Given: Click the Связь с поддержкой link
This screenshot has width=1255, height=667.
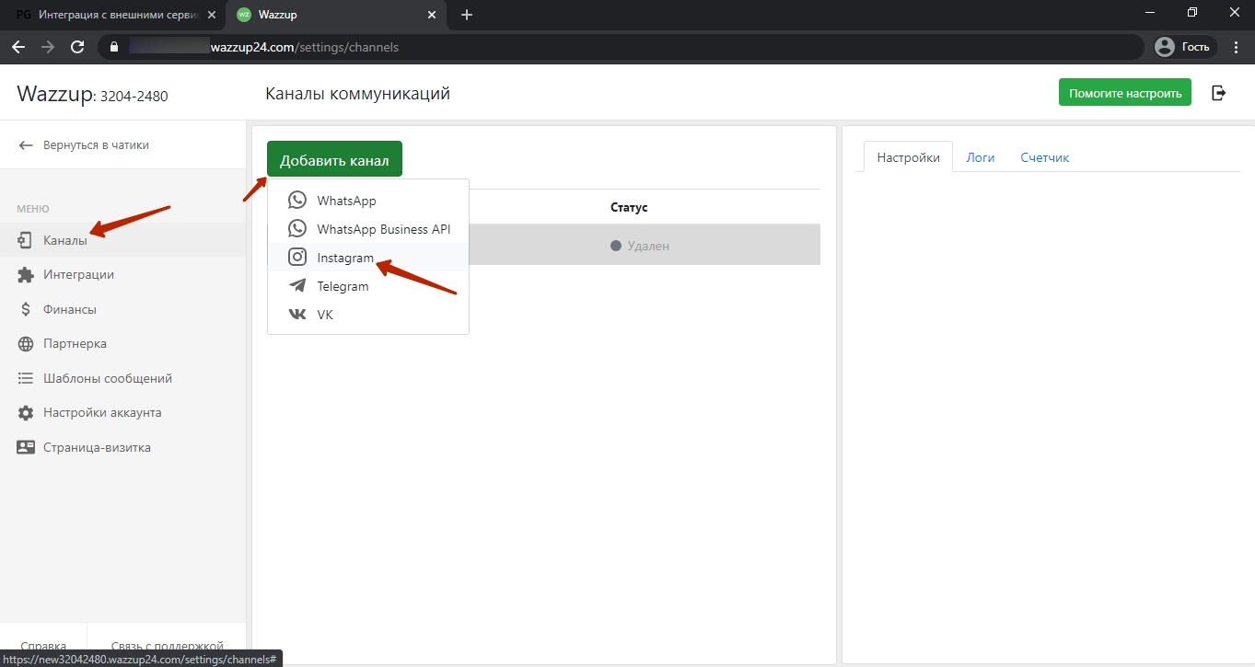Looking at the screenshot, I should coord(167,646).
